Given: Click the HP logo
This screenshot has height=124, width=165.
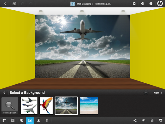Looking at the screenshot, I should (x=160, y=4).
